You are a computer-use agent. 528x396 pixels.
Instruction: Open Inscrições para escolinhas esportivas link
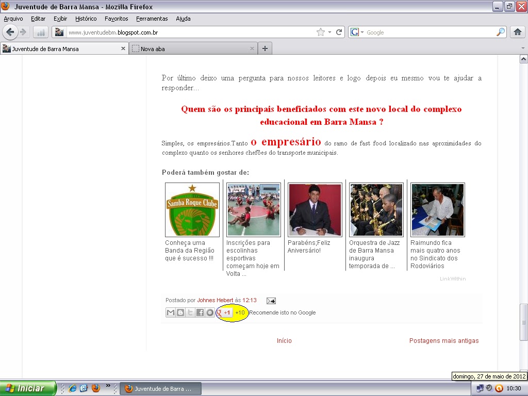(x=253, y=258)
